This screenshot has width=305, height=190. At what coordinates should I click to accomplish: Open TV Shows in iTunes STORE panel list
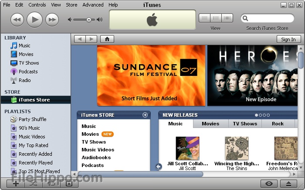(94, 142)
